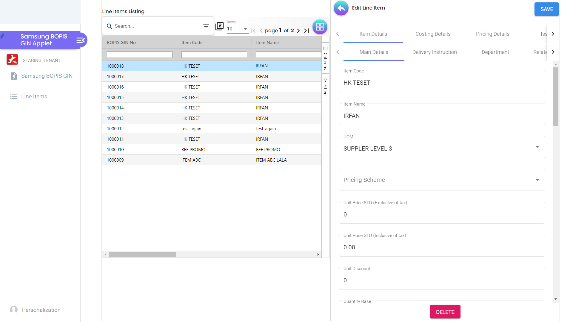Image resolution: width=573 pixels, height=322 pixels.
Task: Expand the Pricing Scheme dropdown
Action: coord(537,180)
